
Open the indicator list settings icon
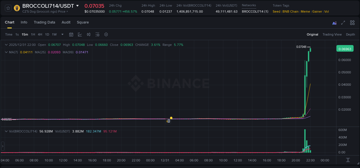pos(97,34)
